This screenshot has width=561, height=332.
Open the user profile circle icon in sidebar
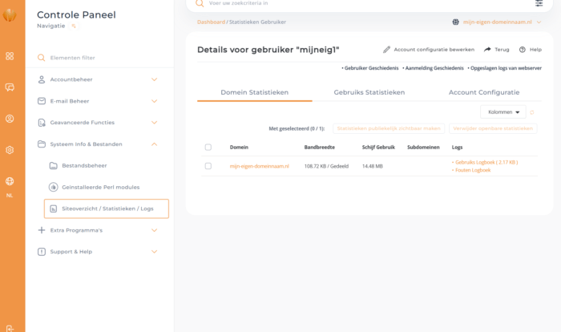pyautogui.click(x=10, y=119)
